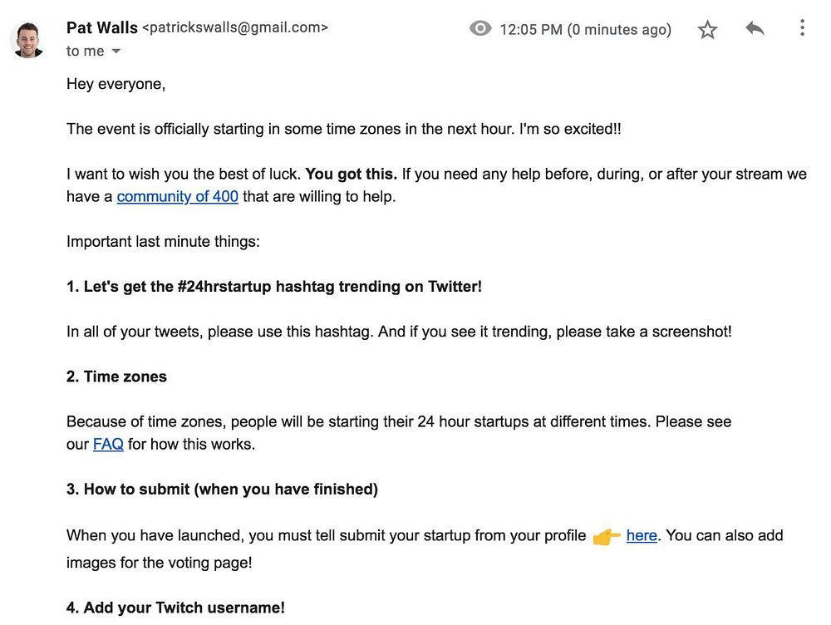Follow the FAQ link about time zones
Screen dimensions: 831x625
pos(108,444)
